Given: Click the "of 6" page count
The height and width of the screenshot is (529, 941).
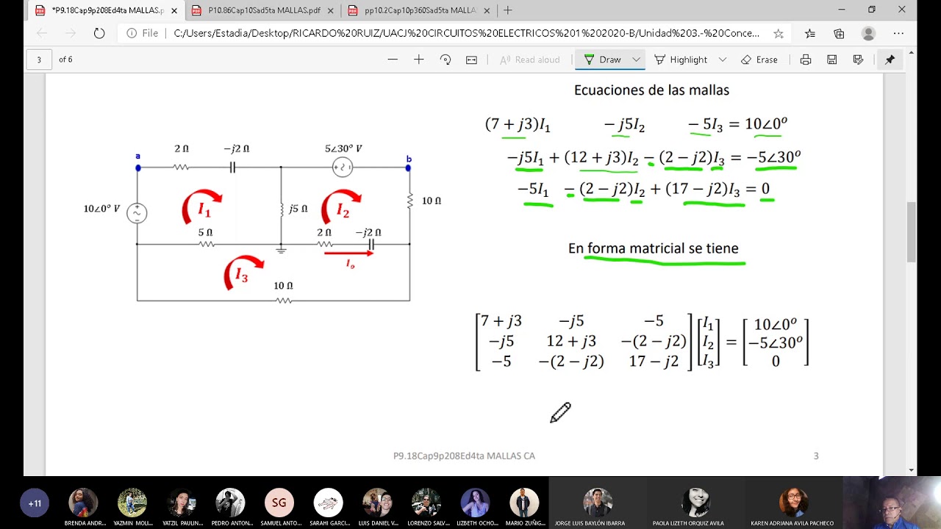Looking at the screenshot, I should (65, 60).
